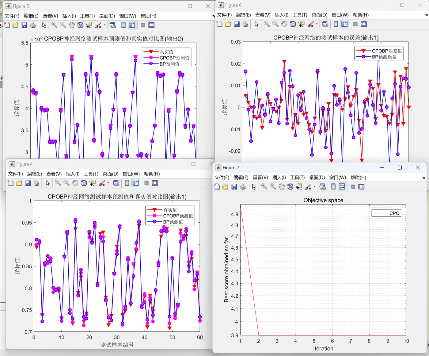Open 文件(F) menu in Figure 5
The height and width of the screenshot is (356, 429).
click(12, 16)
